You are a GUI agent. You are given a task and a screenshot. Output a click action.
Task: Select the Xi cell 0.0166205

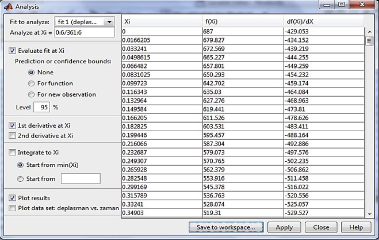coord(162,40)
